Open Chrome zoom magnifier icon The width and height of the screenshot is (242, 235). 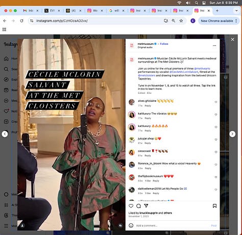pyautogui.click(x=173, y=21)
